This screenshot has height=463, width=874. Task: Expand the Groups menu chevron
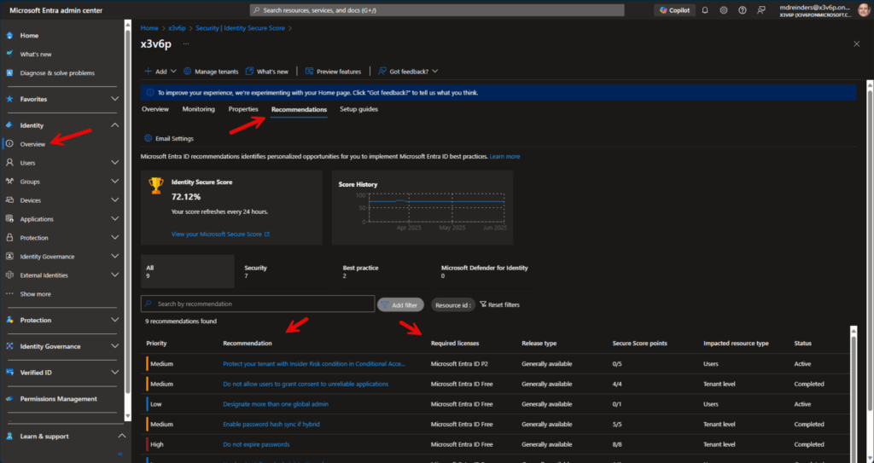pyautogui.click(x=115, y=182)
